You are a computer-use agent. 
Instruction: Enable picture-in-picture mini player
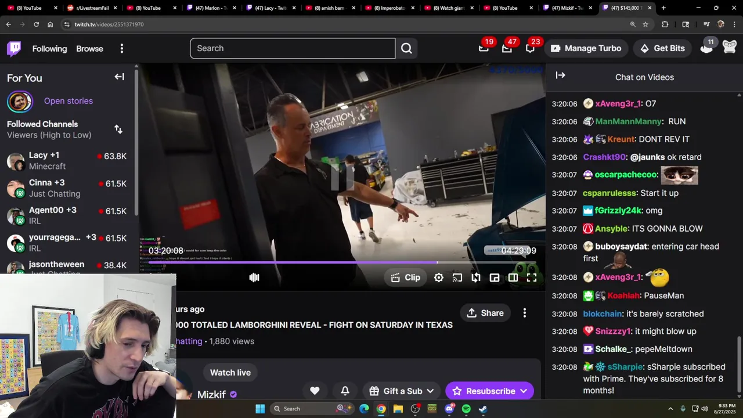pos(495,278)
